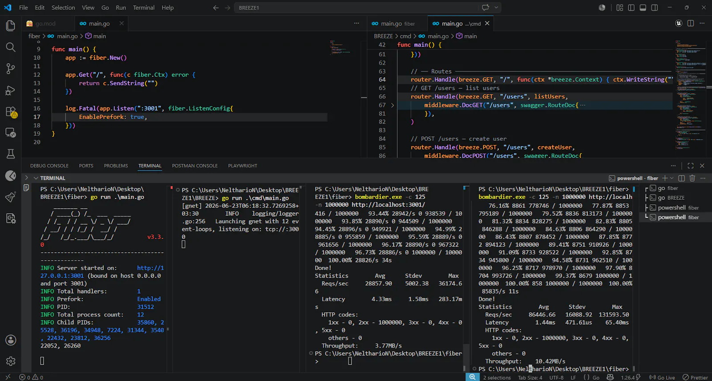Kill the terminal with trash icon

pos(692,178)
